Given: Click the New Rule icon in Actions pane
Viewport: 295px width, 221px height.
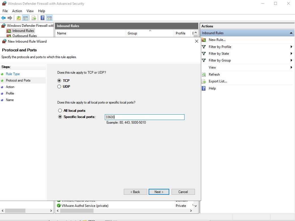Looking at the screenshot, I should (x=204, y=40).
